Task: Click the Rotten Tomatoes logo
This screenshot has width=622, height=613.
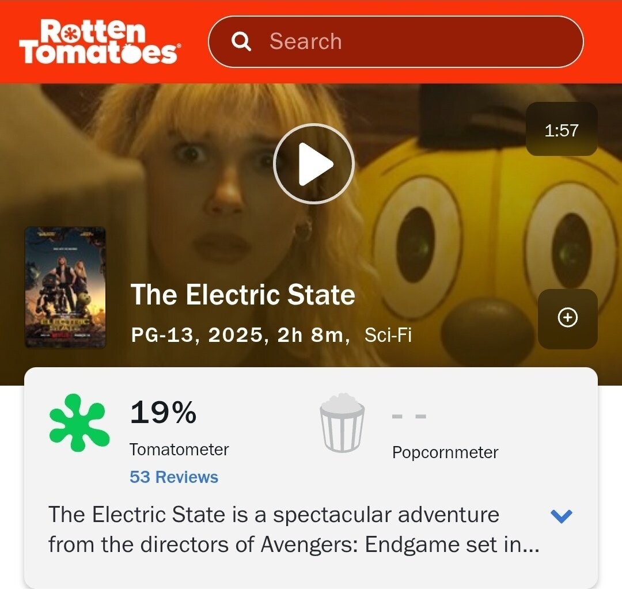Action: 100,41
